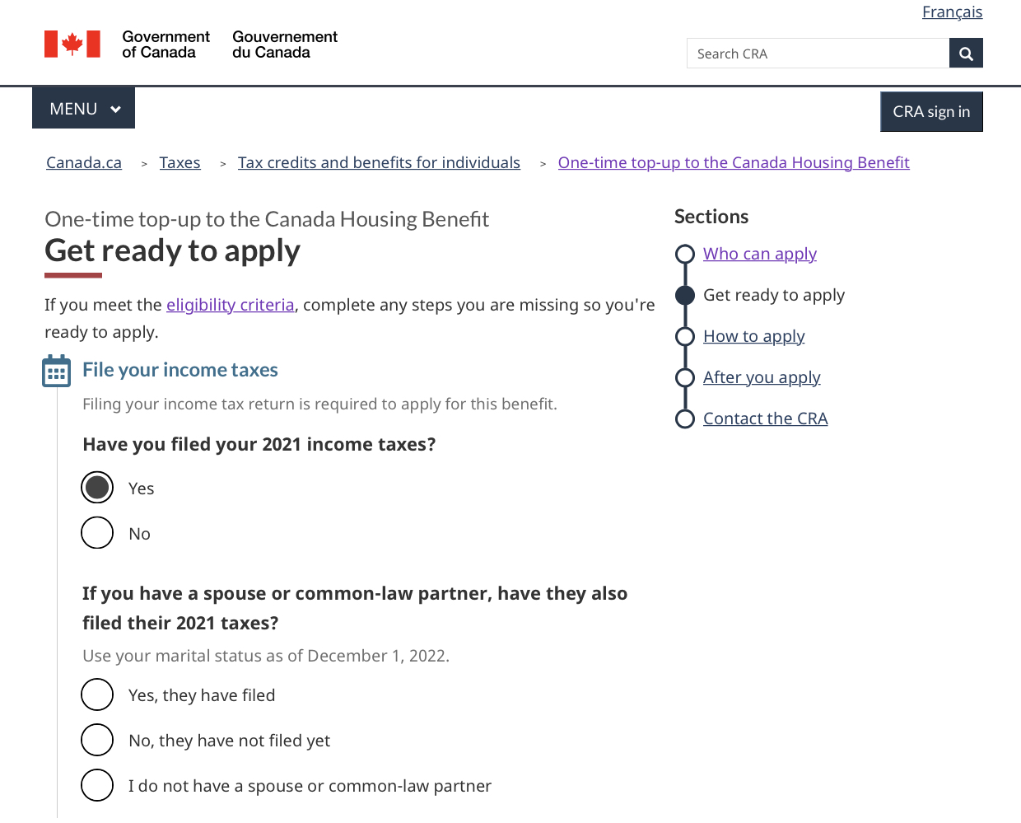Click the Who can apply step circle
1021x823 pixels.
click(x=684, y=254)
